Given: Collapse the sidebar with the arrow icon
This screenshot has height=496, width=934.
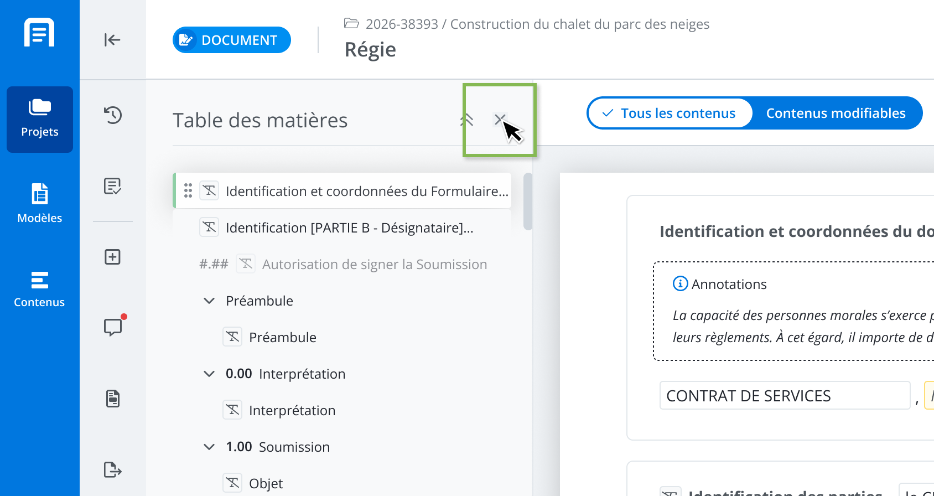Looking at the screenshot, I should pos(112,40).
